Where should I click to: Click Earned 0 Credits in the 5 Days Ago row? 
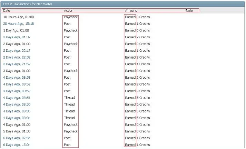pyautogui.click(x=137, y=131)
